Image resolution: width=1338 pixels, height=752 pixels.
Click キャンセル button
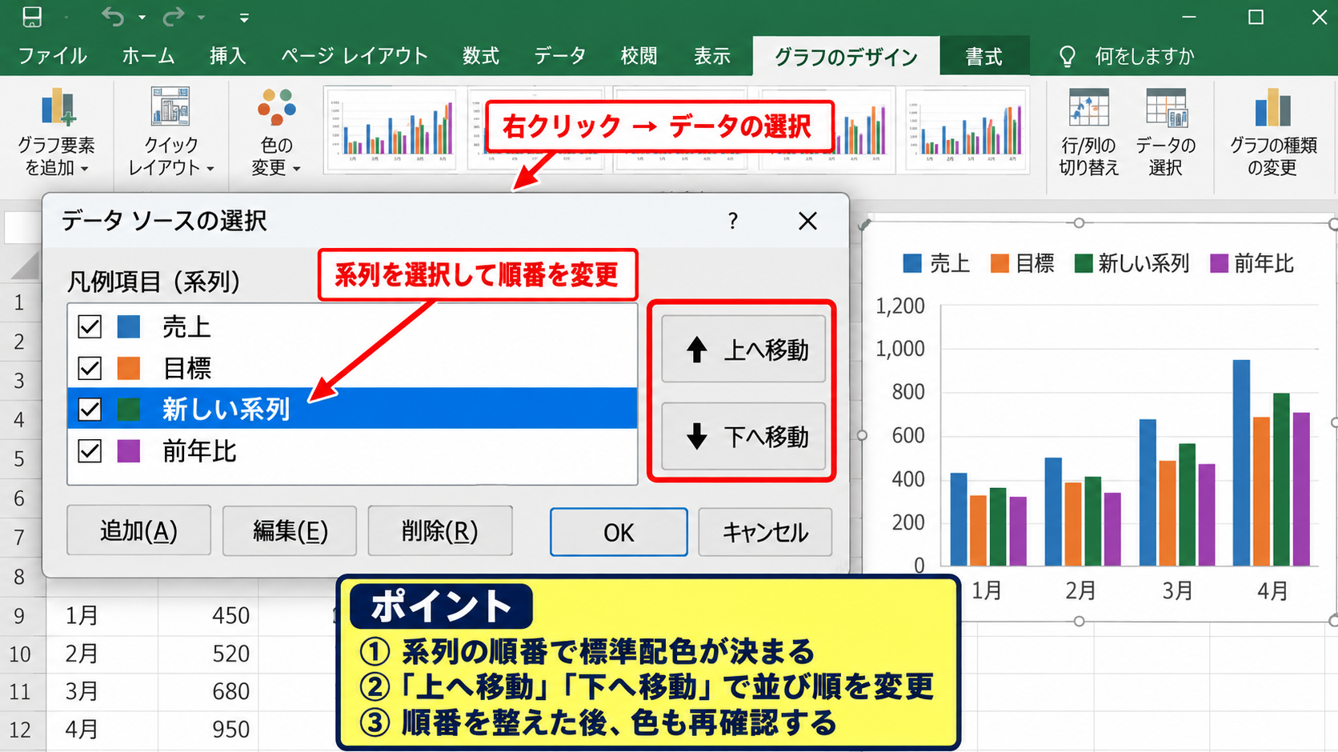coord(765,532)
